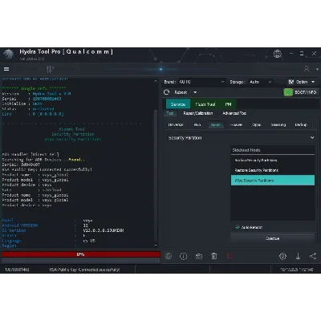Image resolution: width=321 pixels, height=321 pixels.
Task: Open the user account icon
Action: pyautogui.click(x=307, y=69)
